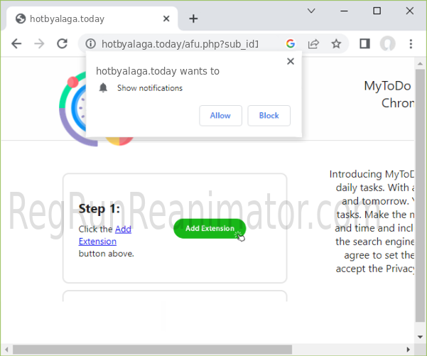Screen dimensions: 427x356
Task: Reload the current page
Action: pyautogui.click(x=63, y=43)
